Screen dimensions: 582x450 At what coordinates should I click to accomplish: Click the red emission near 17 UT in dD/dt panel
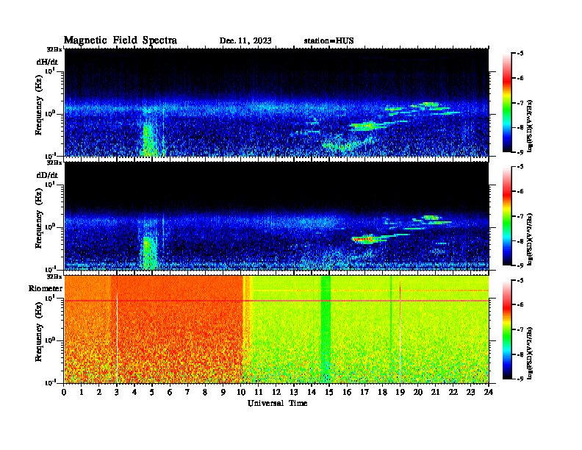(x=364, y=239)
